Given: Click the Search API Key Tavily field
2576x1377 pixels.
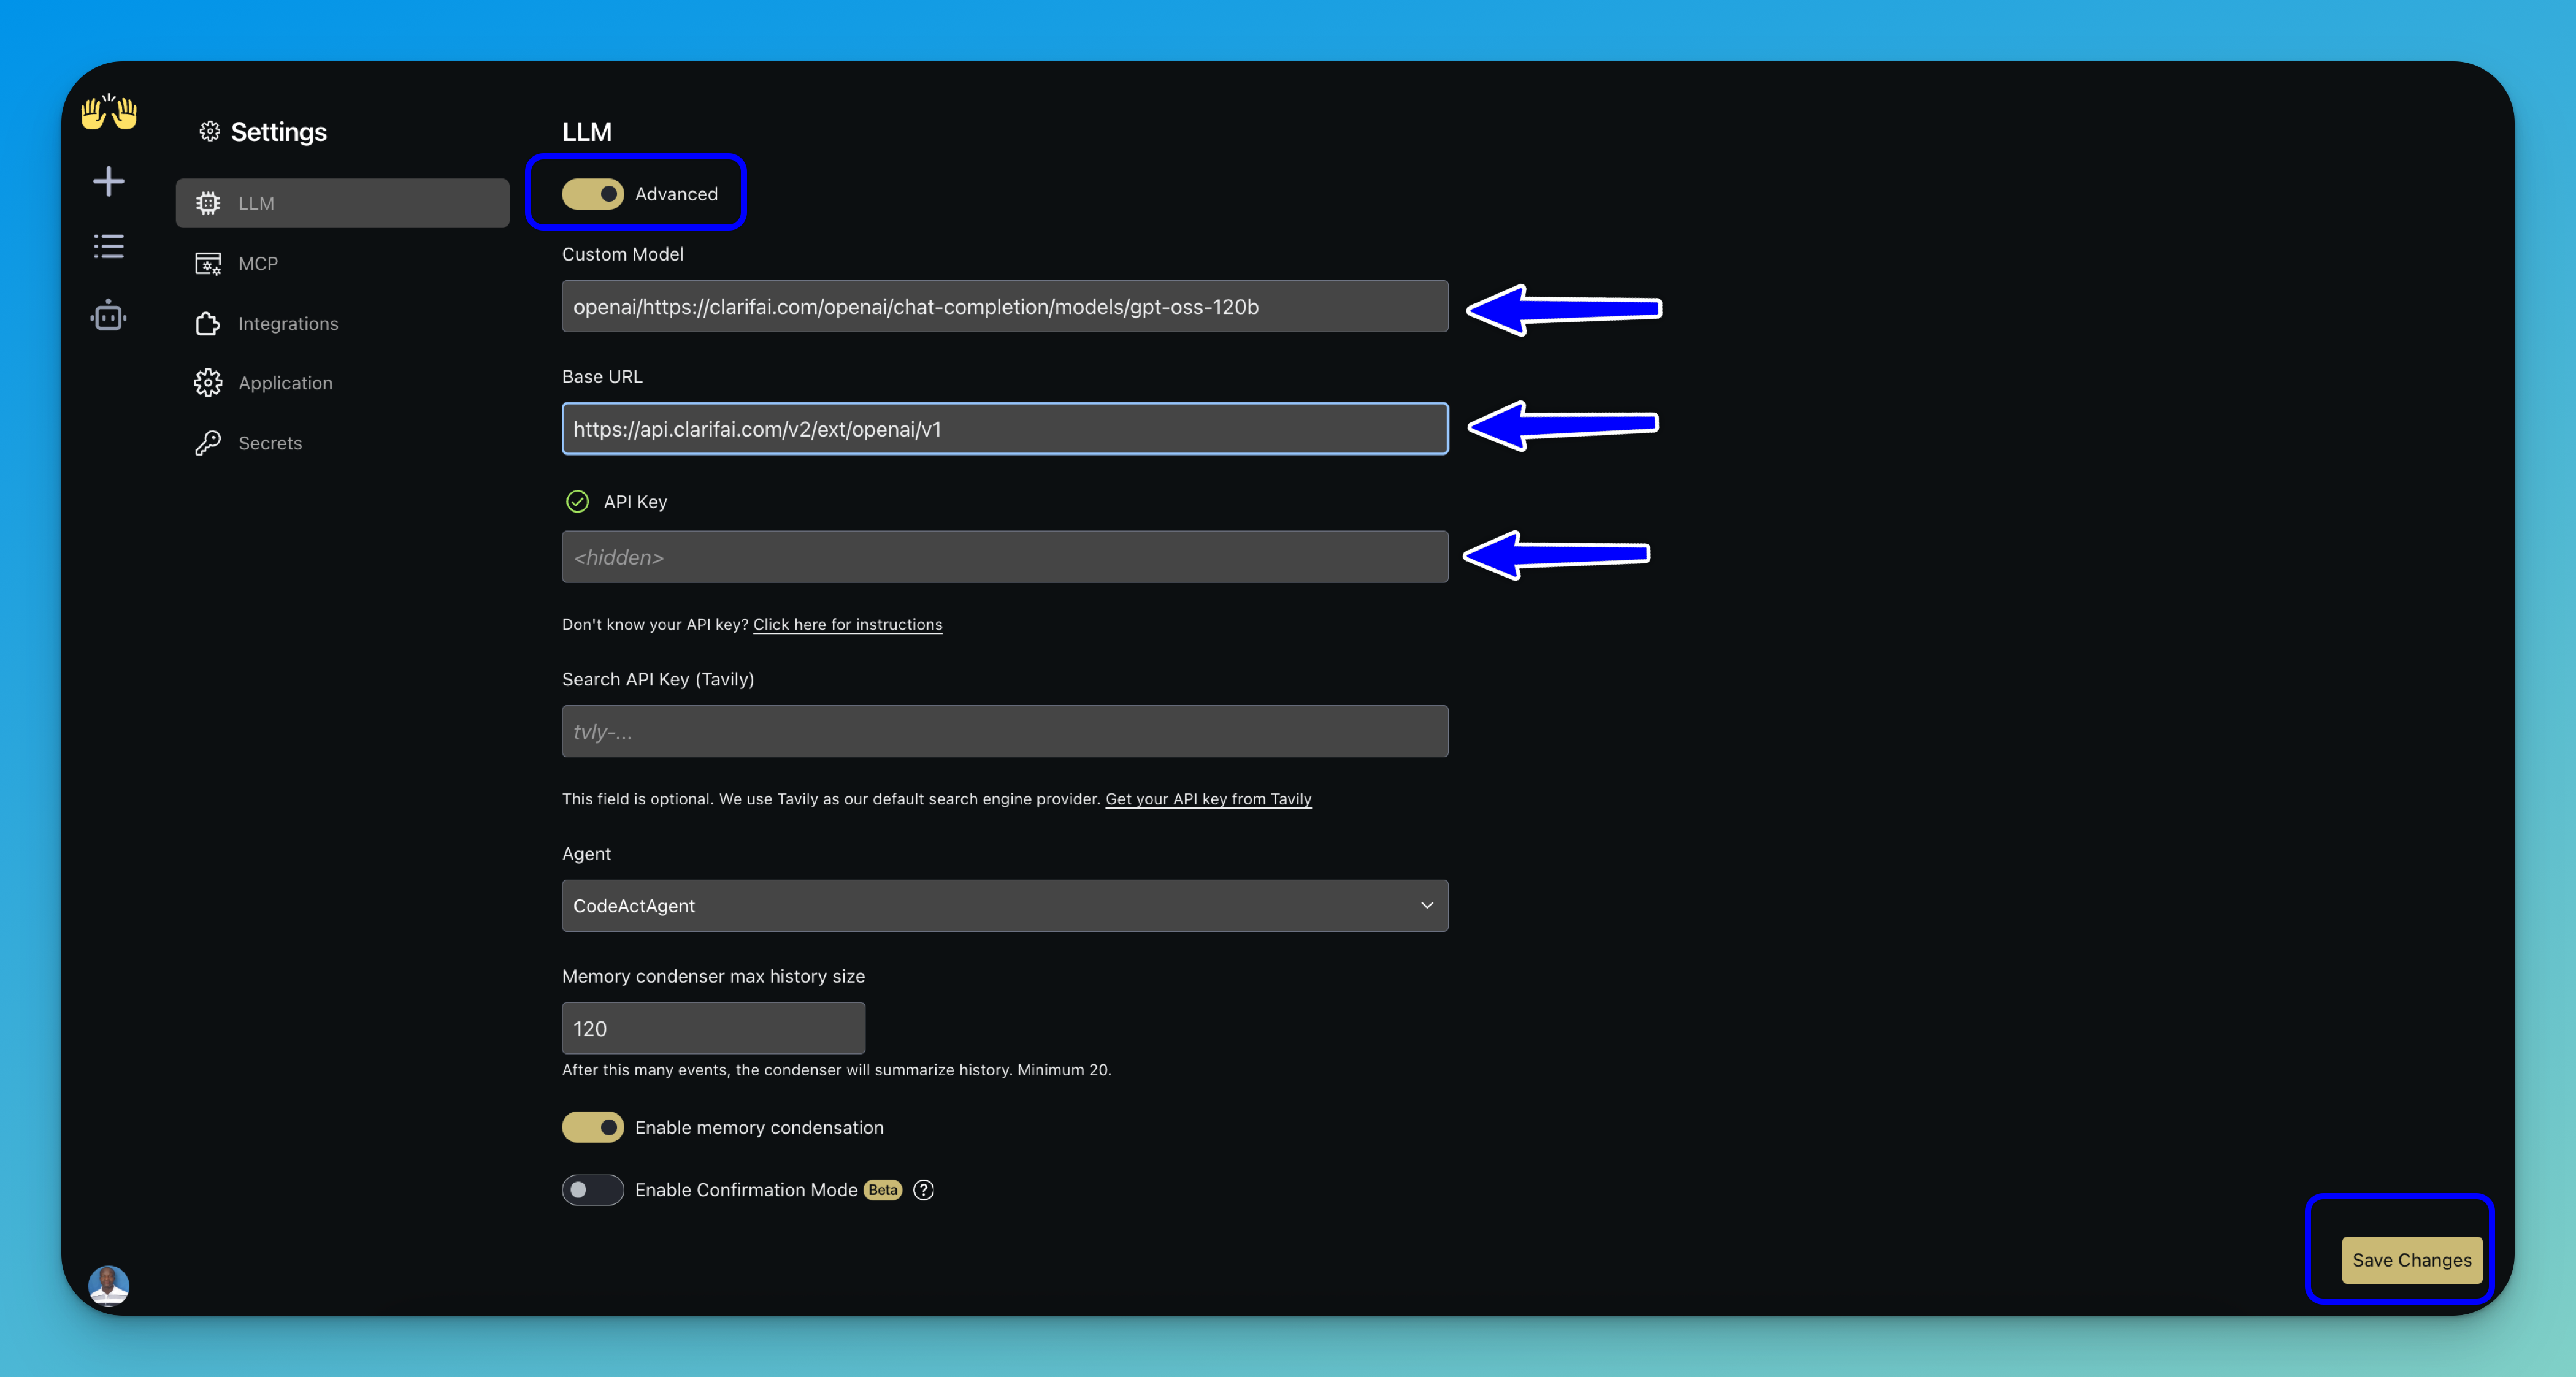Looking at the screenshot, I should pyautogui.click(x=1003, y=731).
